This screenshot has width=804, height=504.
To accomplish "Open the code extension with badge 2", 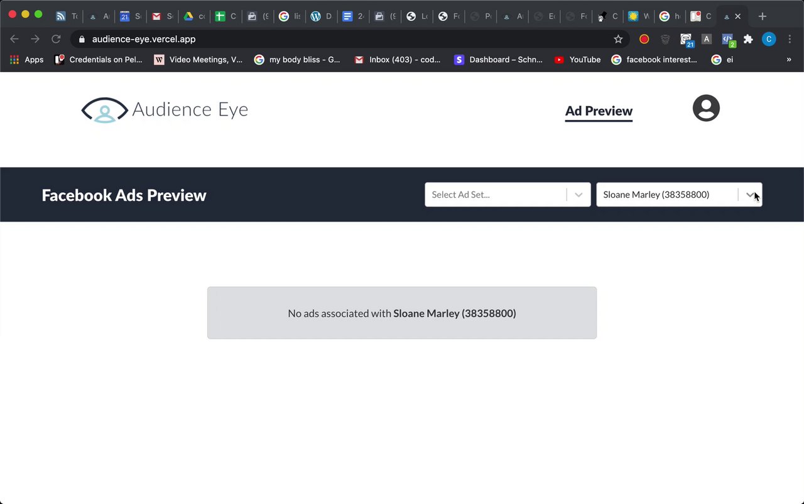I will (728, 40).
